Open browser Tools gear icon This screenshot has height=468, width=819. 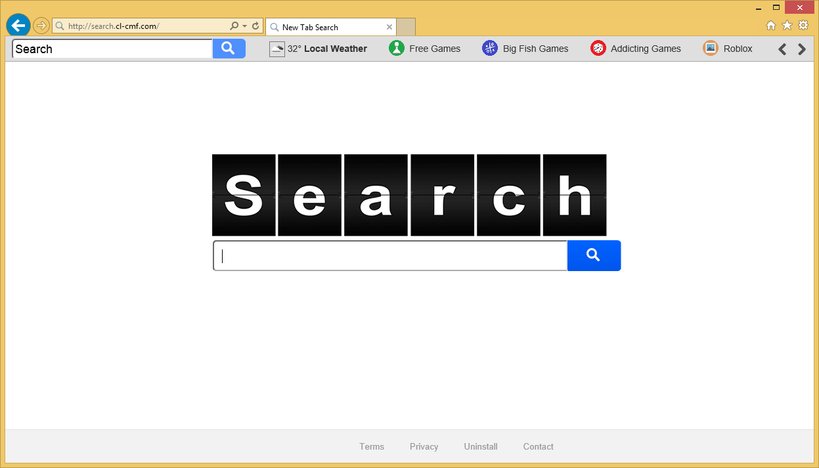coord(803,26)
